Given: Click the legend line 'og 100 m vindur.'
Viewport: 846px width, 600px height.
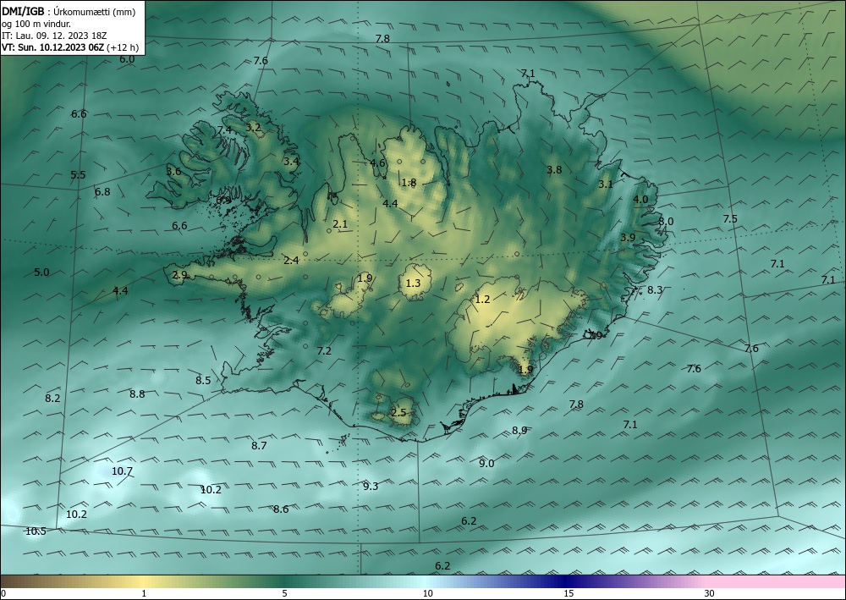Looking at the screenshot, I should pyautogui.click(x=36, y=24).
